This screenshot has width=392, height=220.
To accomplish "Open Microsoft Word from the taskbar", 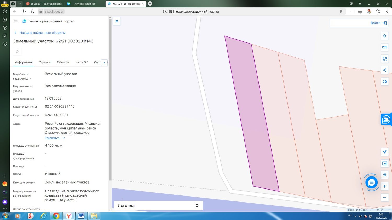I will (x=81, y=216).
